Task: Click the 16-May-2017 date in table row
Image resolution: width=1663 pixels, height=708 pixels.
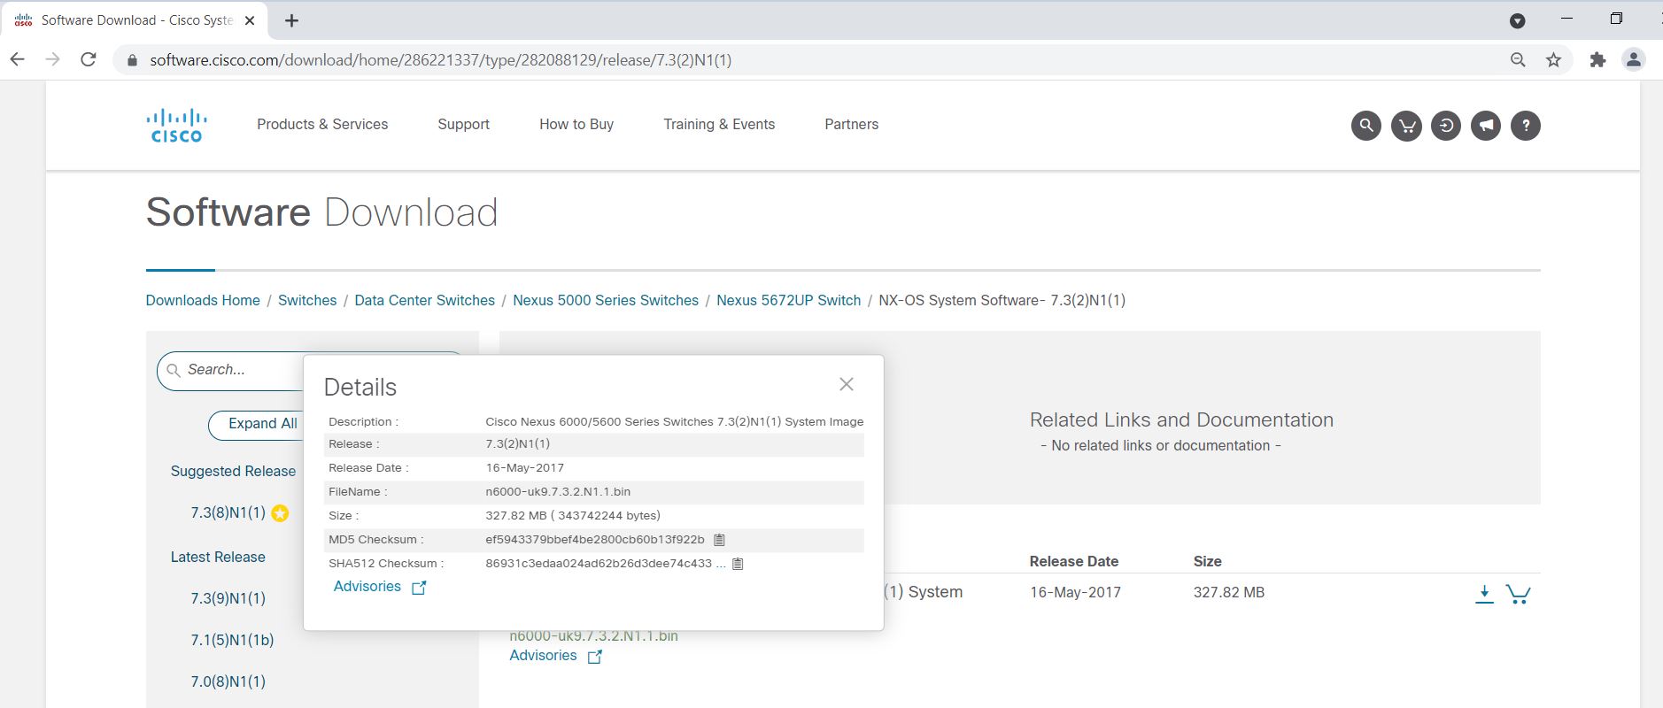Action: (x=1075, y=592)
